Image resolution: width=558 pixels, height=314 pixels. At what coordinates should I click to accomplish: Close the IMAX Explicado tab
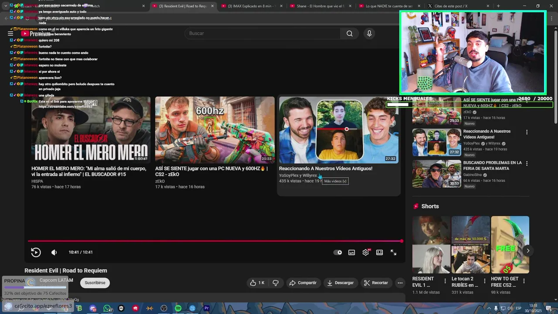point(281,6)
